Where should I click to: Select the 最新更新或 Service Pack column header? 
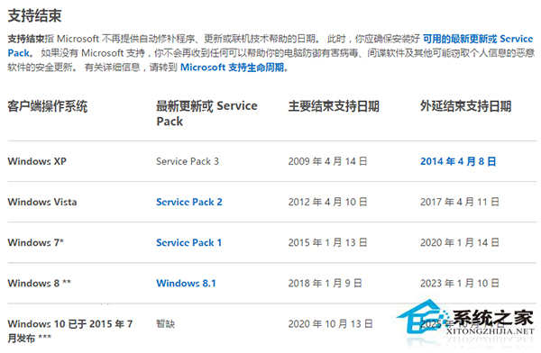point(206,113)
